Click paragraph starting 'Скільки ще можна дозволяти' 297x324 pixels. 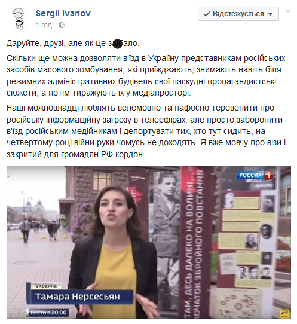[x=146, y=76]
